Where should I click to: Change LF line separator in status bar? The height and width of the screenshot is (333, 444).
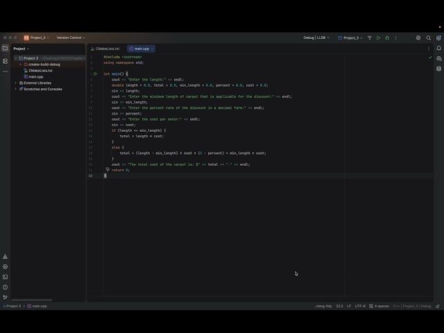349,306
